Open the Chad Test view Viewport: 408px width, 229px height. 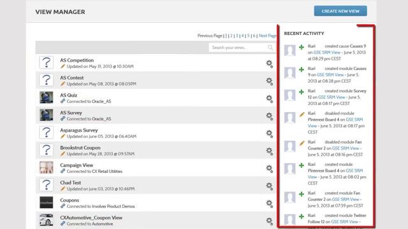tap(71, 183)
